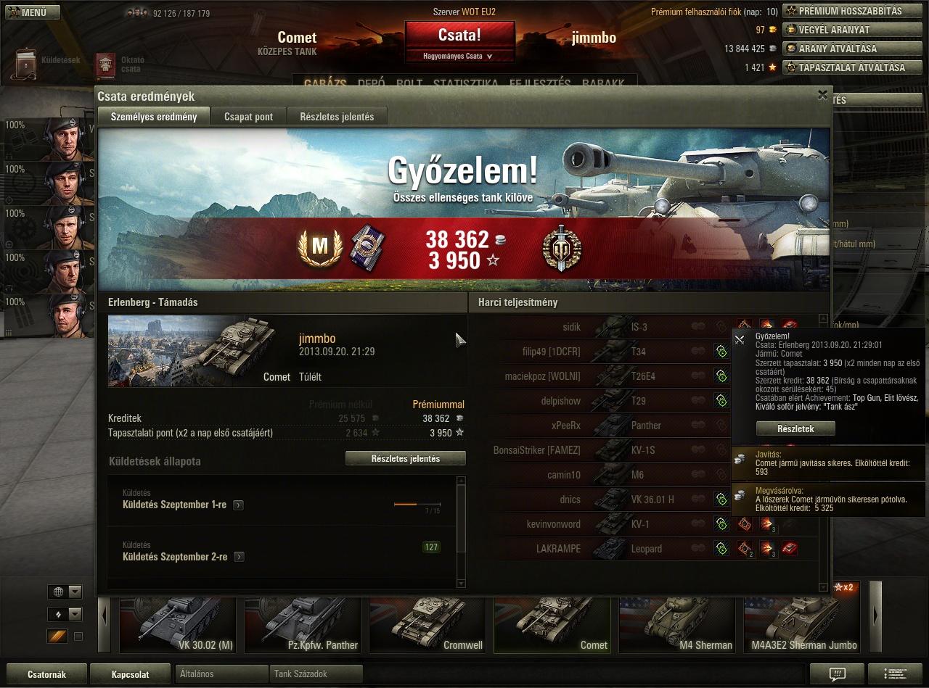Click the orange stripe elite filter icon

pos(57,636)
